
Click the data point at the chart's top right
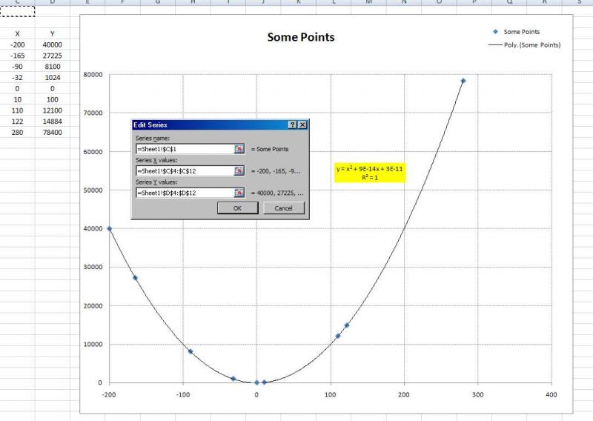(x=463, y=81)
